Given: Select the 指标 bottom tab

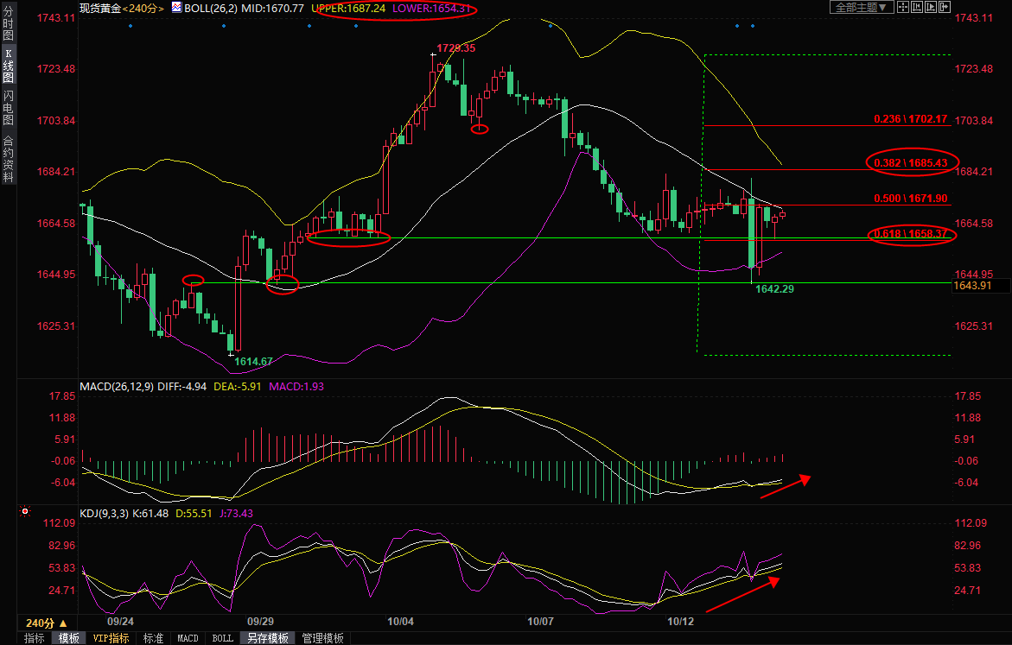Looking at the screenshot, I should coord(35,638).
